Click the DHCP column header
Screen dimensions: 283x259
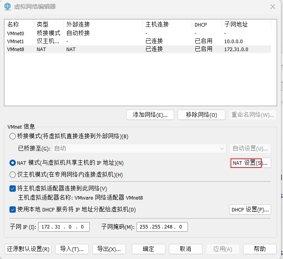(x=207, y=24)
